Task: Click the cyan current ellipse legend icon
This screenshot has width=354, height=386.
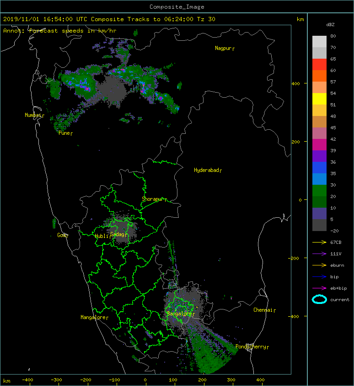Action: (319, 299)
